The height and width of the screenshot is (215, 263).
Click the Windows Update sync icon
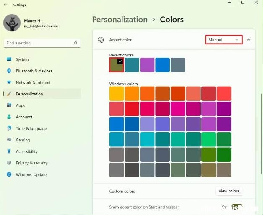pyautogui.click(x=9, y=174)
